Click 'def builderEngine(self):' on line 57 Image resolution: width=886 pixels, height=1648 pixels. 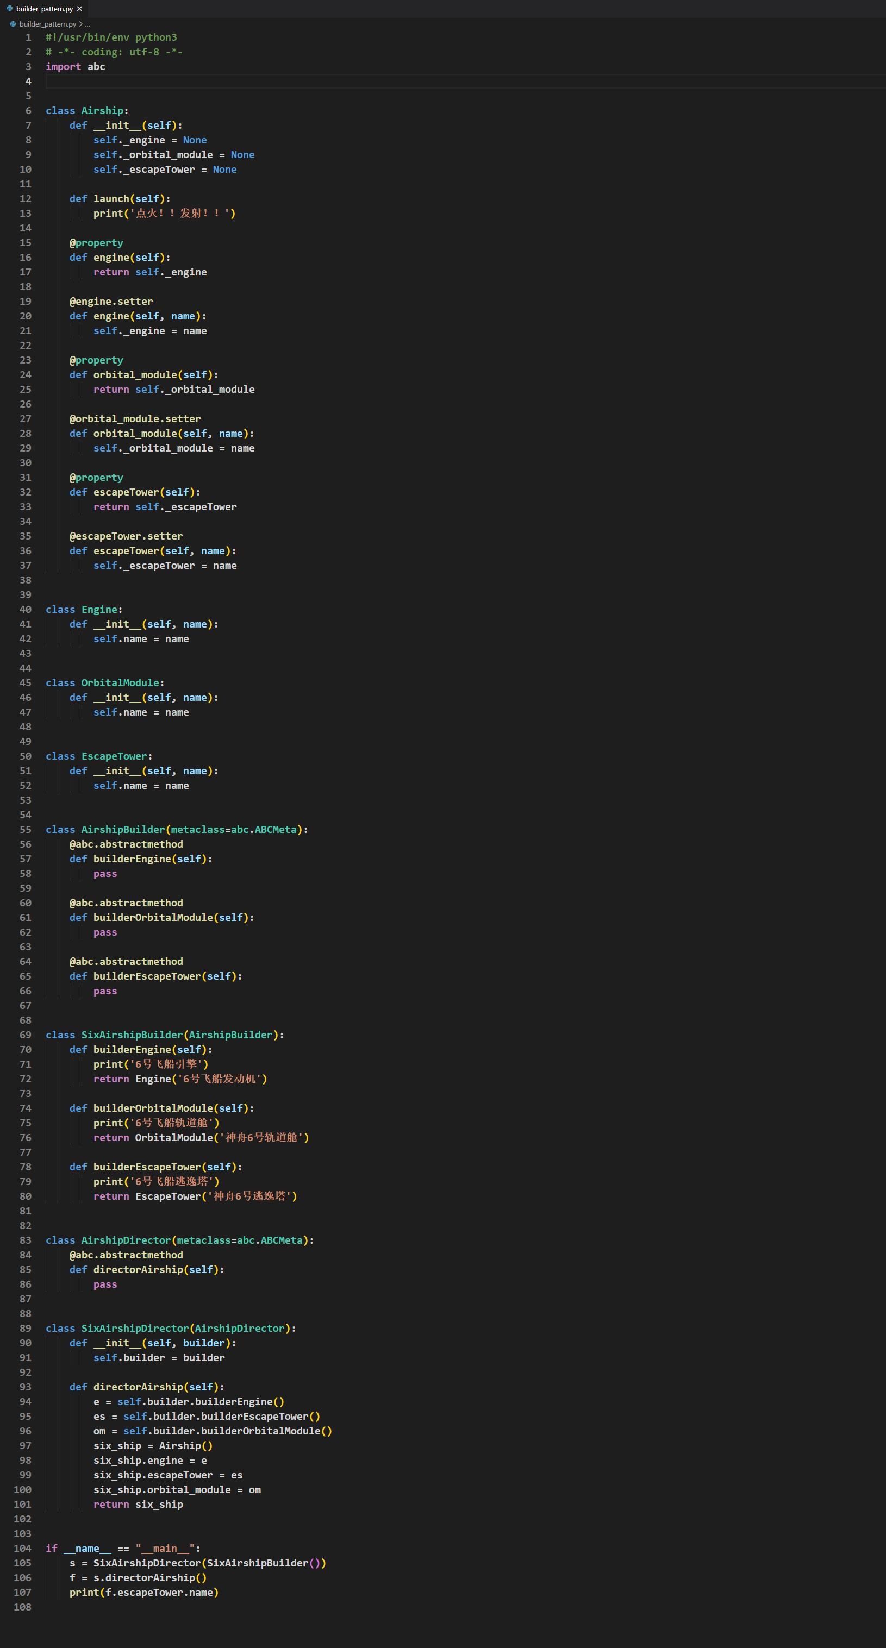coord(141,859)
